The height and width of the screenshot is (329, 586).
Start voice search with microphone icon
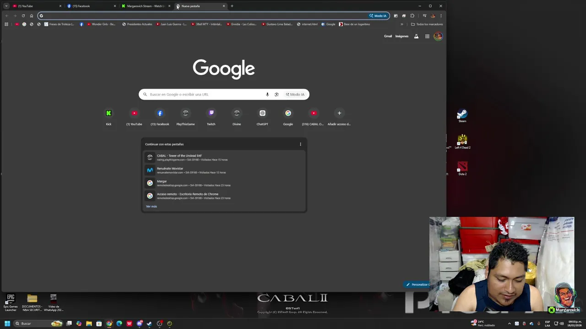(x=267, y=95)
